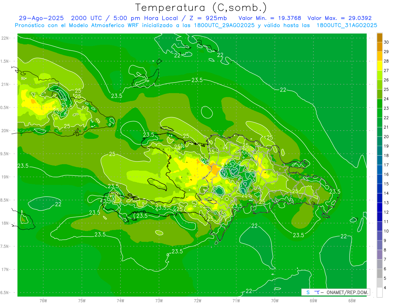Click the 76W longitude axis label
This screenshot has height=305, width=395.
pos(43,300)
